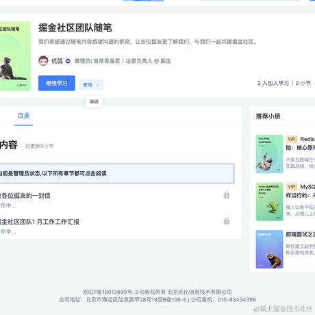Click the 推荐小册 heading
This screenshot has height=315, width=315.
point(268,116)
